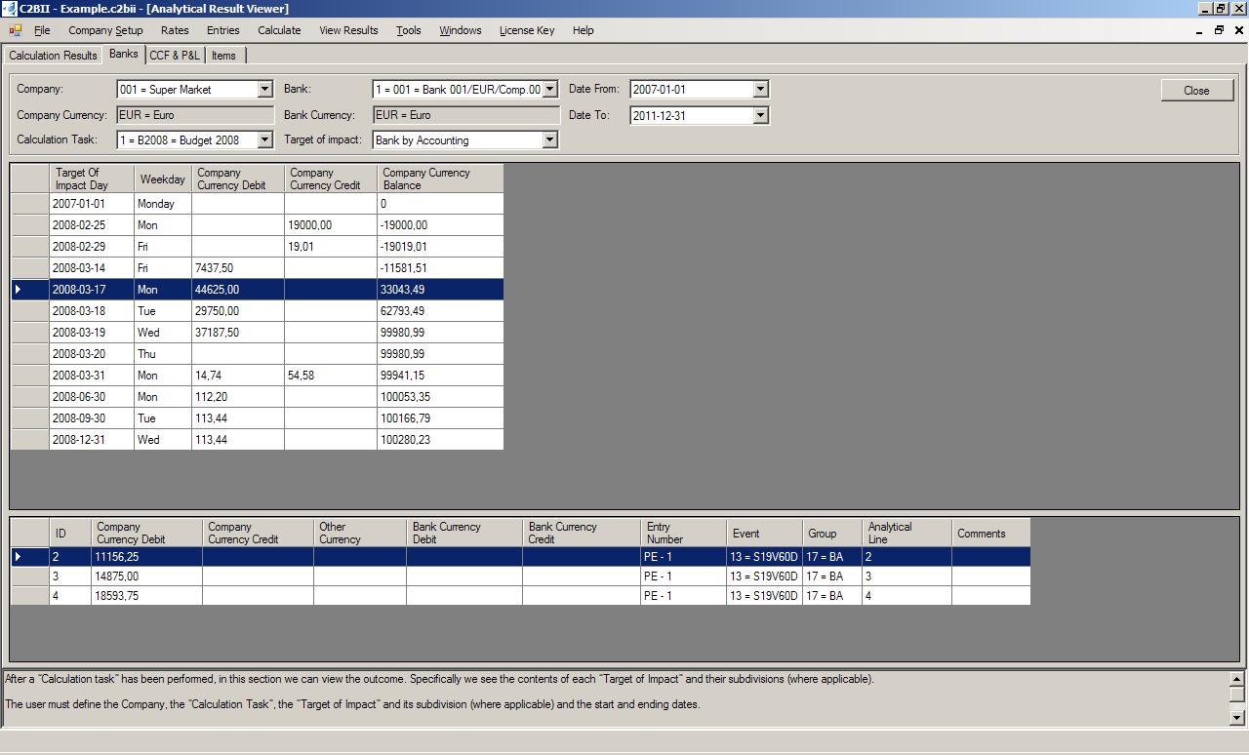Open the License Key menu
Viewport: 1249px width, 755px height.
527,30
